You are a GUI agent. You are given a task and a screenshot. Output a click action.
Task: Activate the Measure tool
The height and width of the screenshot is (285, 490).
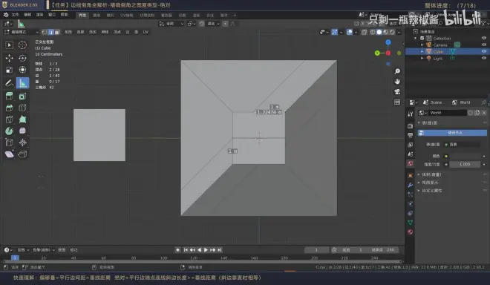pyautogui.click(x=22, y=83)
